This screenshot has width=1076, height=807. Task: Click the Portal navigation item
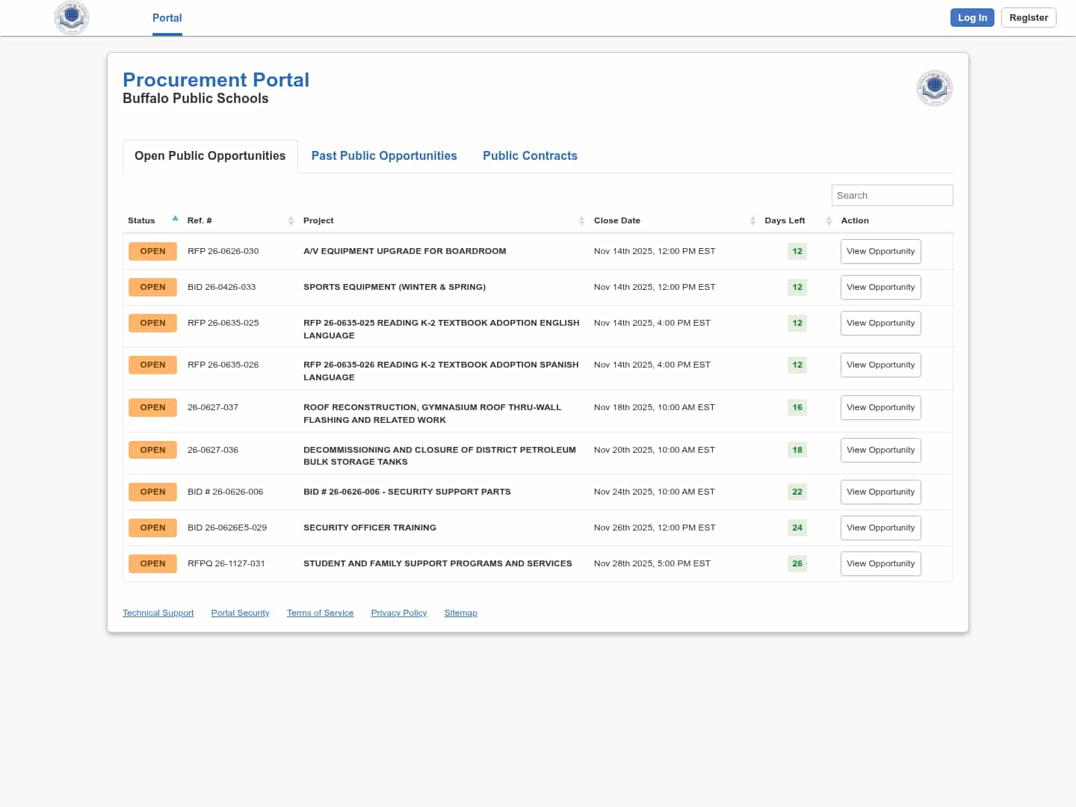[167, 18]
